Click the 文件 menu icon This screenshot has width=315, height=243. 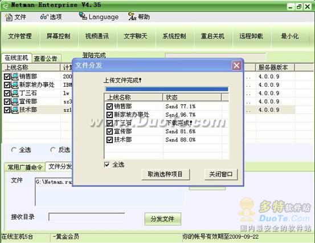coord(9,17)
